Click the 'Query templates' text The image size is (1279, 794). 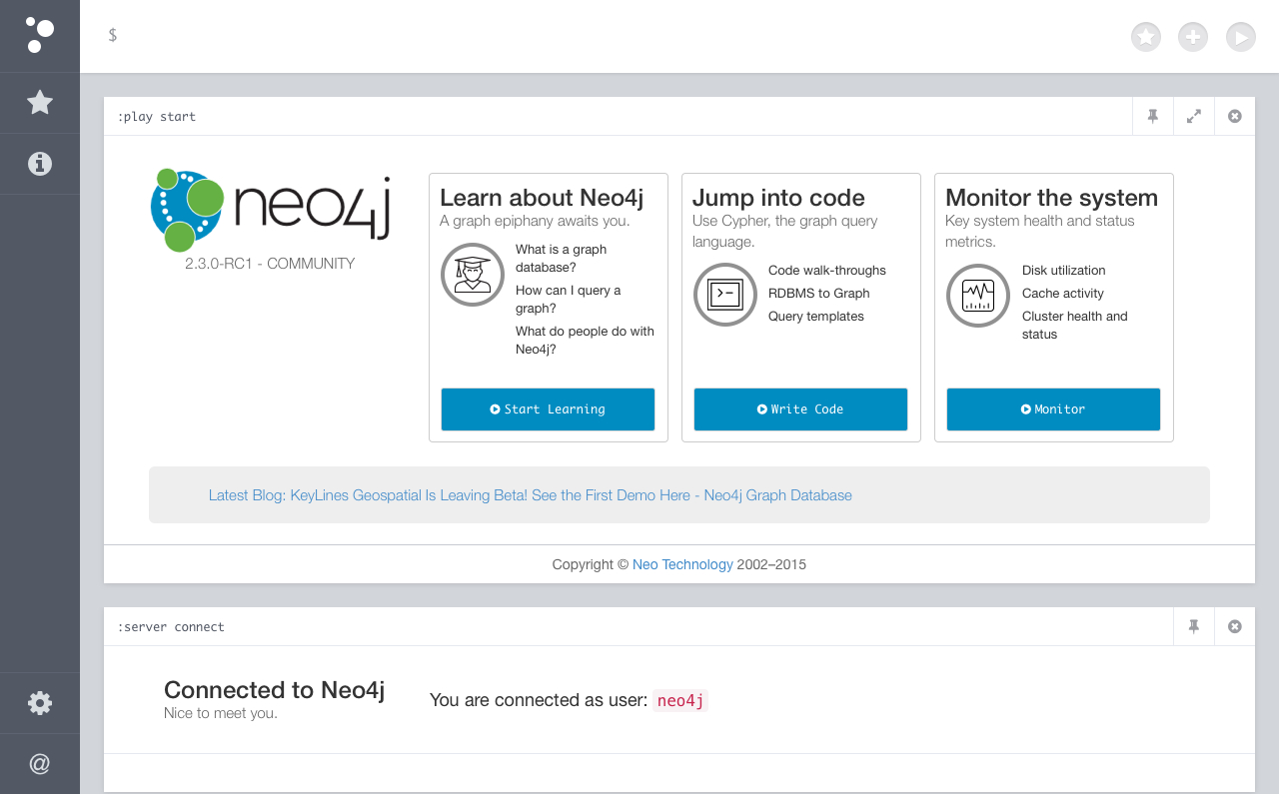pyautogui.click(x=816, y=317)
